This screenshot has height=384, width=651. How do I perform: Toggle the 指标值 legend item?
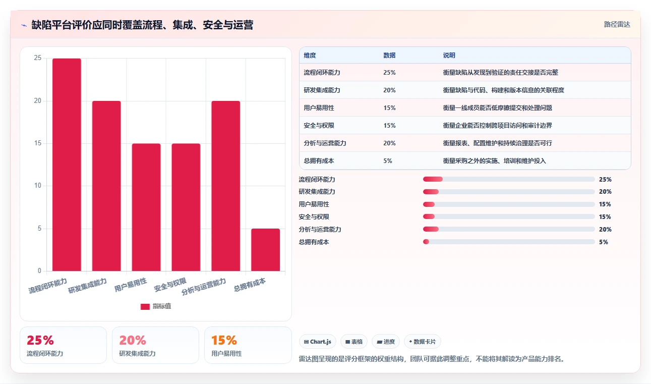(156, 306)
